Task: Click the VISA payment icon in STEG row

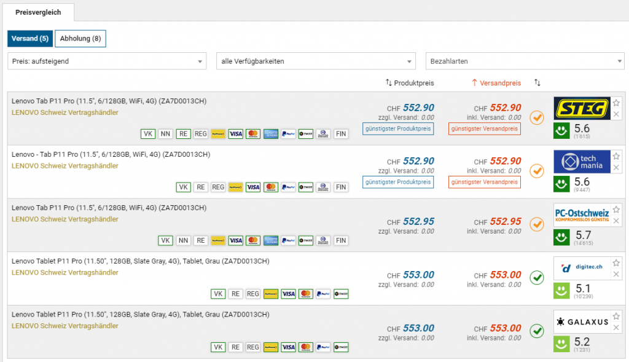Action: pyautogui.click(x=235, y=134)
